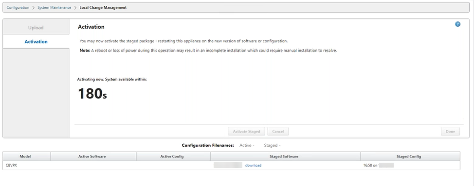Screen dimensions: 474x186
Task: Open the blue help icon
Action: (457, 24)
